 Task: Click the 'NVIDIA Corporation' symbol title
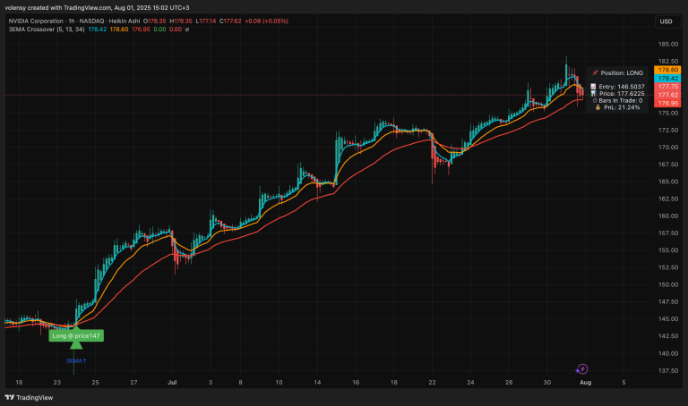[36, 21]
